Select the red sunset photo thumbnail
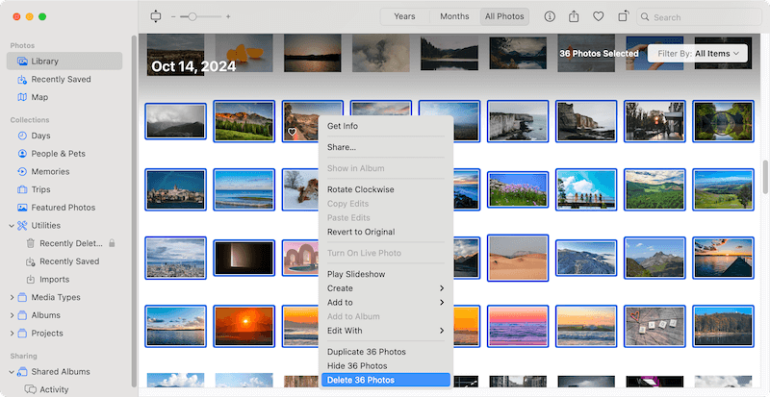The height and width of the screenshot is (397, 770). click(x=244, y=326)
